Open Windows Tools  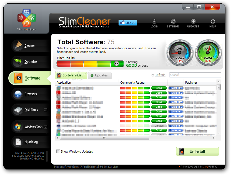(x=30, y=127)
